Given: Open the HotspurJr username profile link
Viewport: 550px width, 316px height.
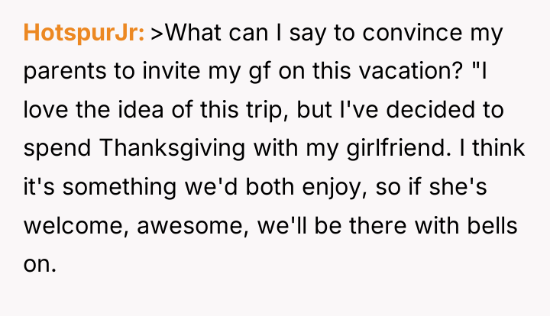Looking at the screenshot, I should pyautogui.click(x=84, y=34).
